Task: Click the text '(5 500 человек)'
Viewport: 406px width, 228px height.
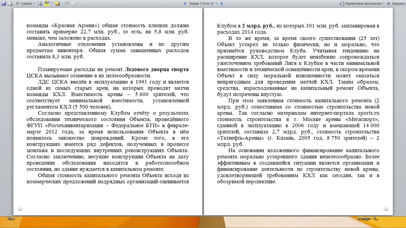Action: (x=92, y=107)
